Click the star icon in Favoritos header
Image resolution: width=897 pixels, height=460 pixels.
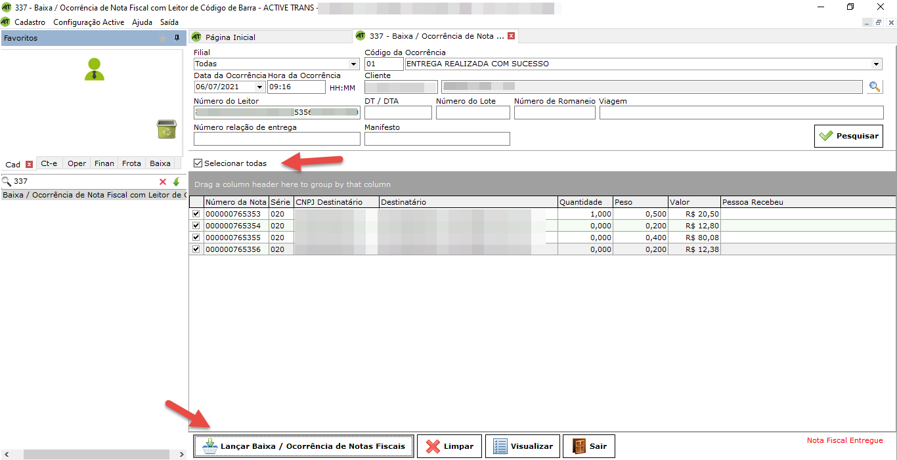click(163, 38)
